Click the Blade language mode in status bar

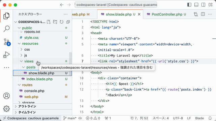pos(199,118)
